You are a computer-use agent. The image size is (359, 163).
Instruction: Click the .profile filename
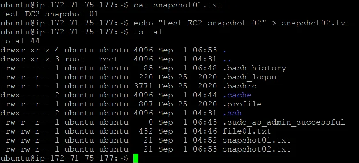[242, 104]
